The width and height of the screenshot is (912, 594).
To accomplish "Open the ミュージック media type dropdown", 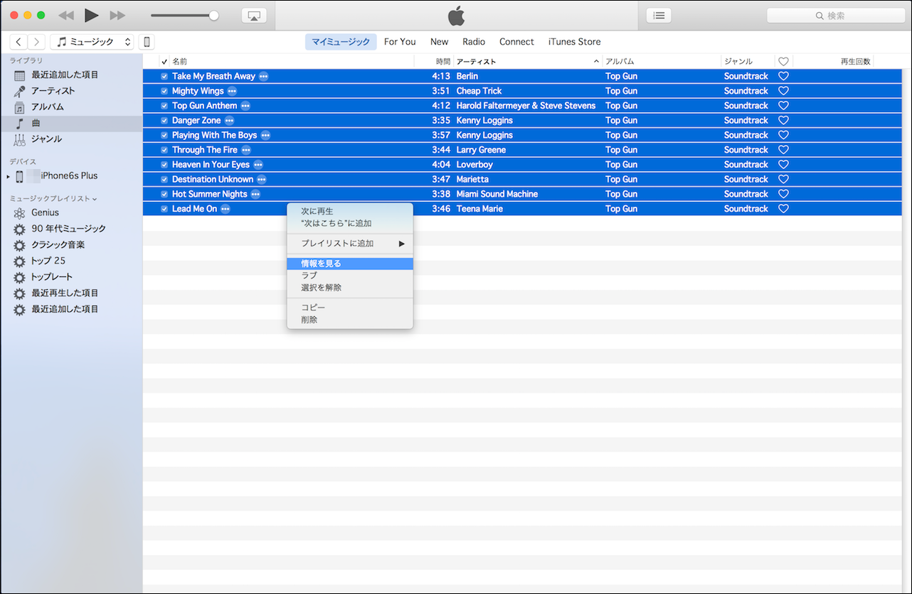I will (x=92, y=42).
